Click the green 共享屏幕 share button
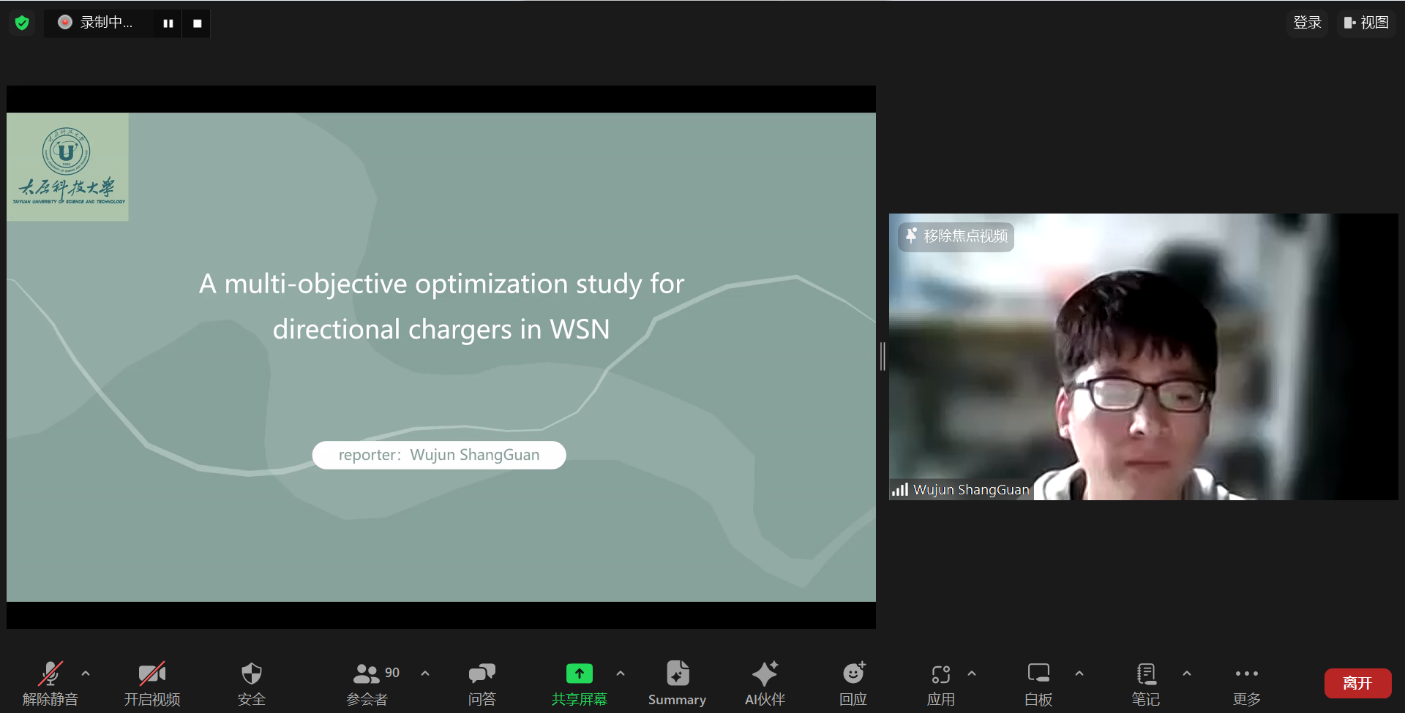 [579, 684]
